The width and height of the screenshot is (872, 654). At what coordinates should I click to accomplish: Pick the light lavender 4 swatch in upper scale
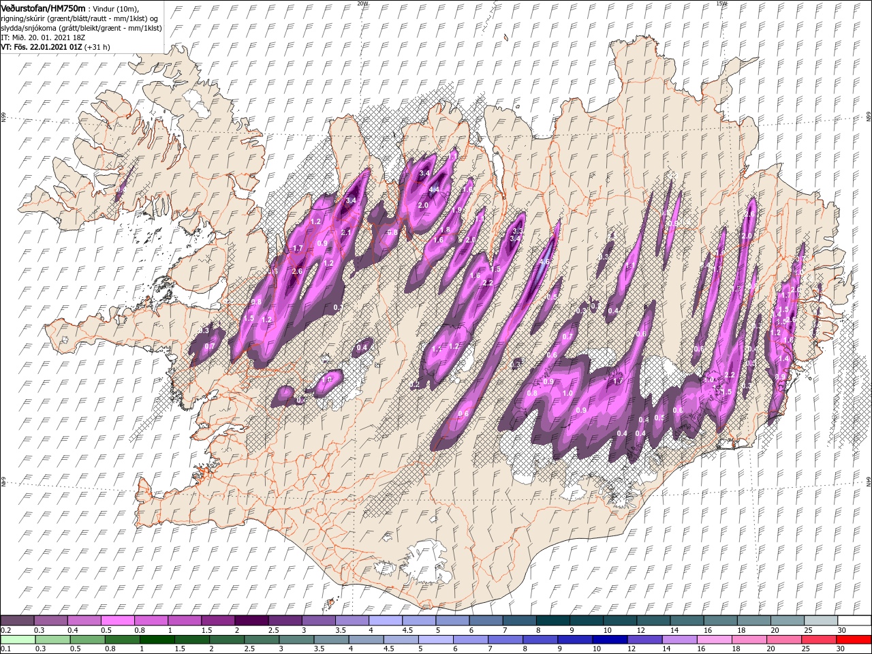[x=386, y=621]
